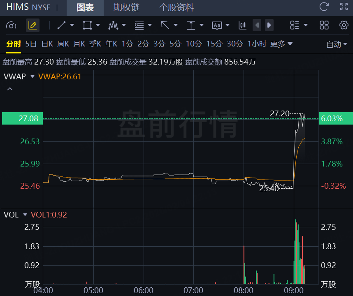Open measure tool dropdown arrow

[202, 25]
